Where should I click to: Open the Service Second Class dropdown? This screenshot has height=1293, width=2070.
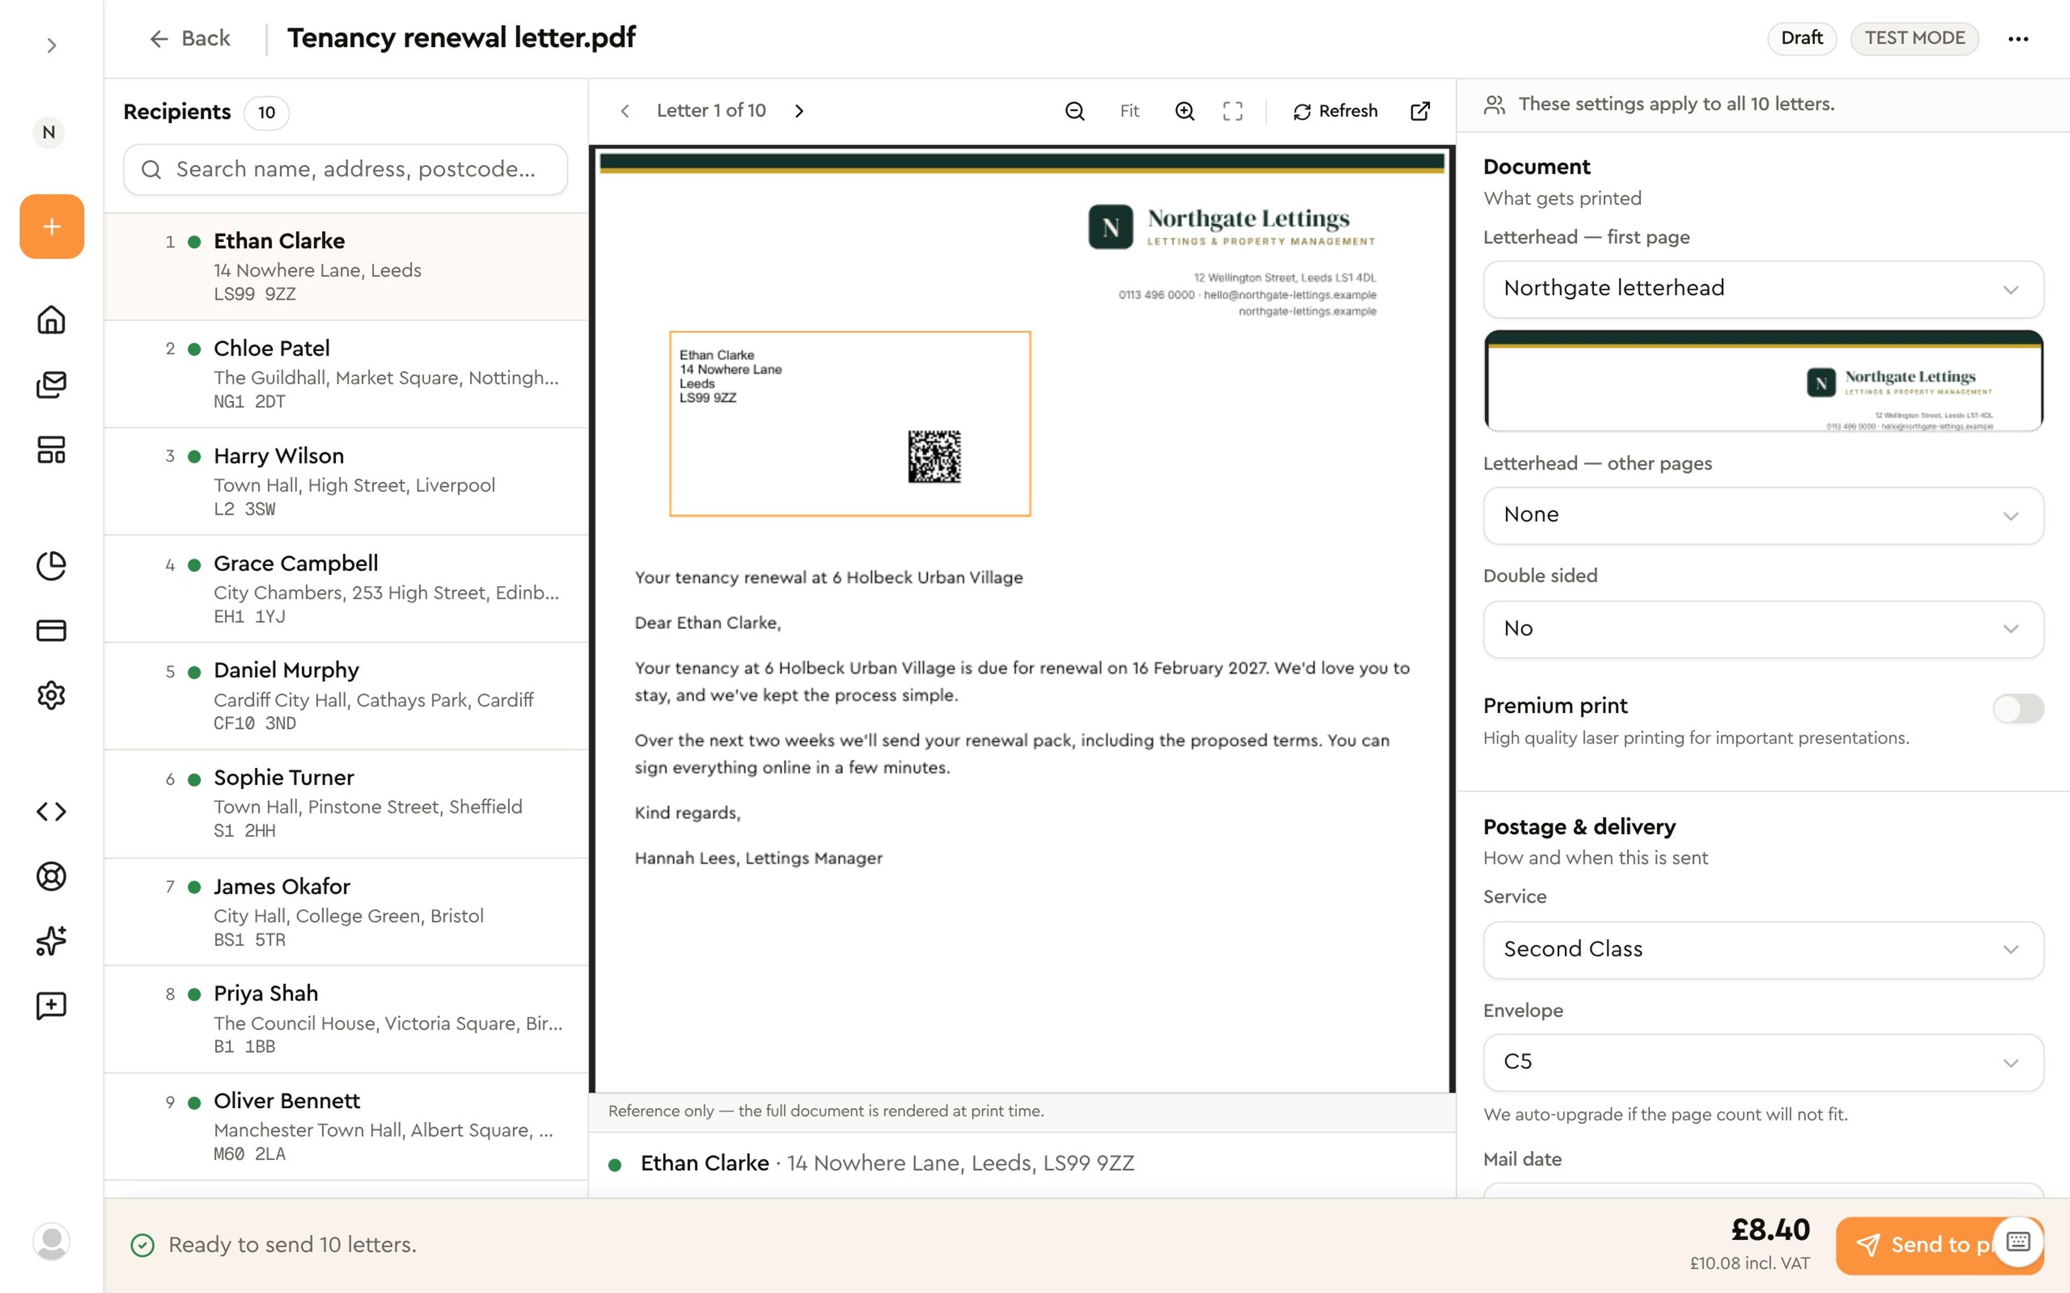[1763, 950]
